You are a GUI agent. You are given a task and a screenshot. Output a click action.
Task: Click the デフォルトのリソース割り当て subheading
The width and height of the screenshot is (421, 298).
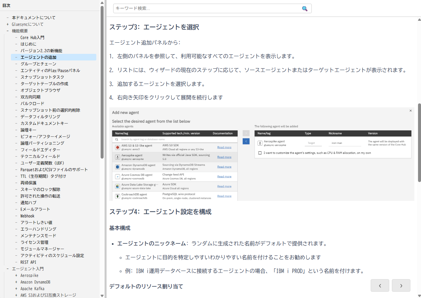coord(146,286)
